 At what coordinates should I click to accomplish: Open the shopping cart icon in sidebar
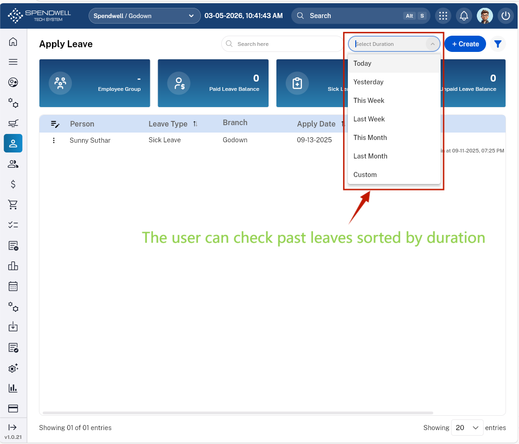[13, 204]
